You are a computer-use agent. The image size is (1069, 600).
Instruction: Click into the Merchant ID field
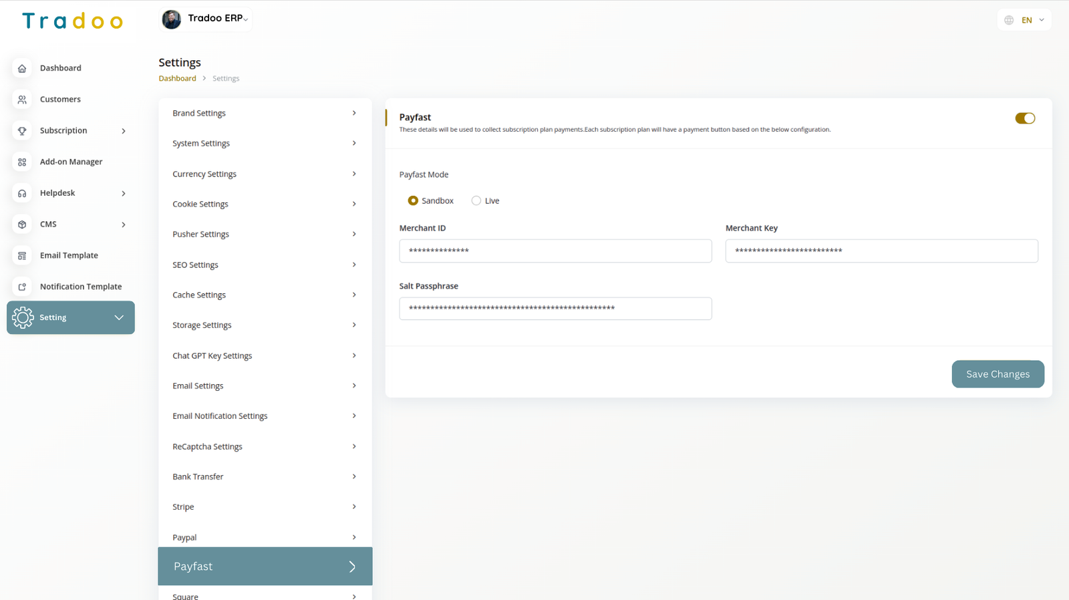click(x=555, y=251)
